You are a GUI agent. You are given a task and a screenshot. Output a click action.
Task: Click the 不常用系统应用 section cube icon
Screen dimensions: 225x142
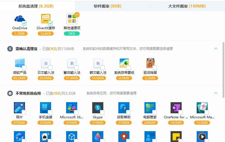pos(10,93)
